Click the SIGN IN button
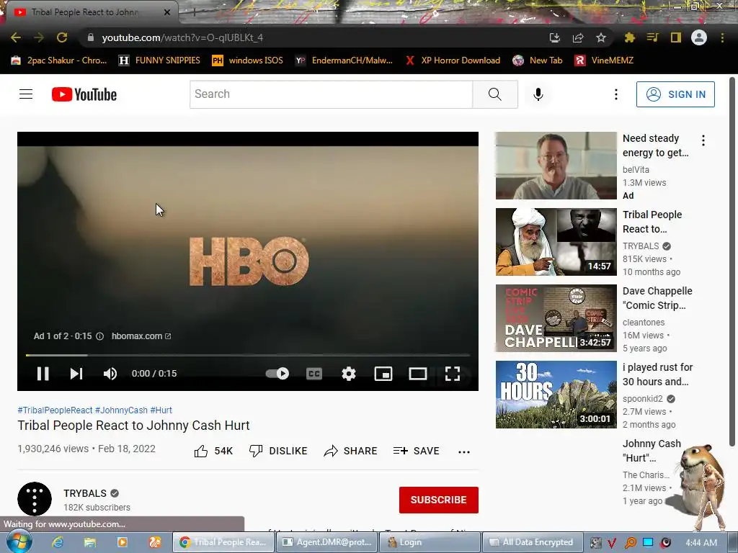738x553 pixels. click(x=675, y=94)
